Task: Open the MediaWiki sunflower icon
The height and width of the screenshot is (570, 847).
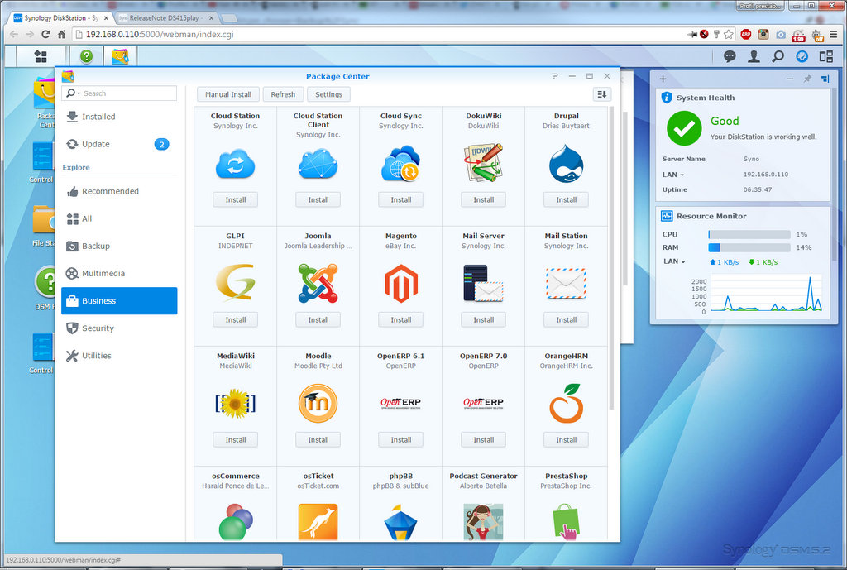Action: tap(236, 403)
